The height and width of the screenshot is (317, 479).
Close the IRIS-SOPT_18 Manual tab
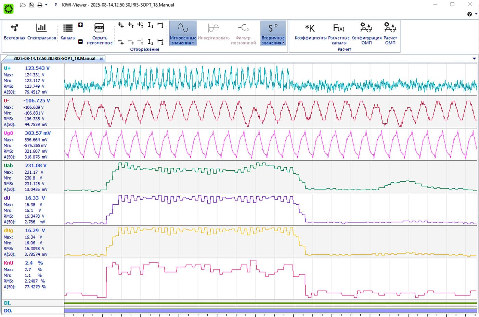click(x=101, y=59)
